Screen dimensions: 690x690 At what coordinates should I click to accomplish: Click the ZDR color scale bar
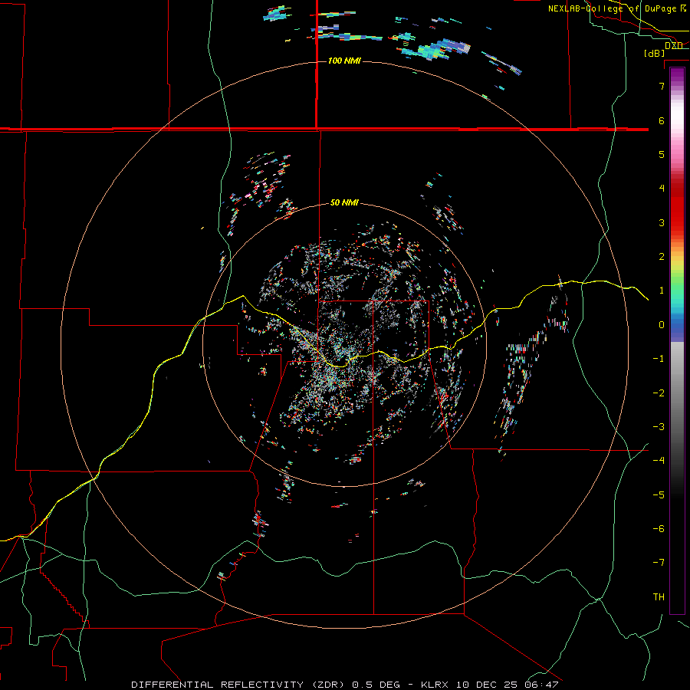(677, 340)
